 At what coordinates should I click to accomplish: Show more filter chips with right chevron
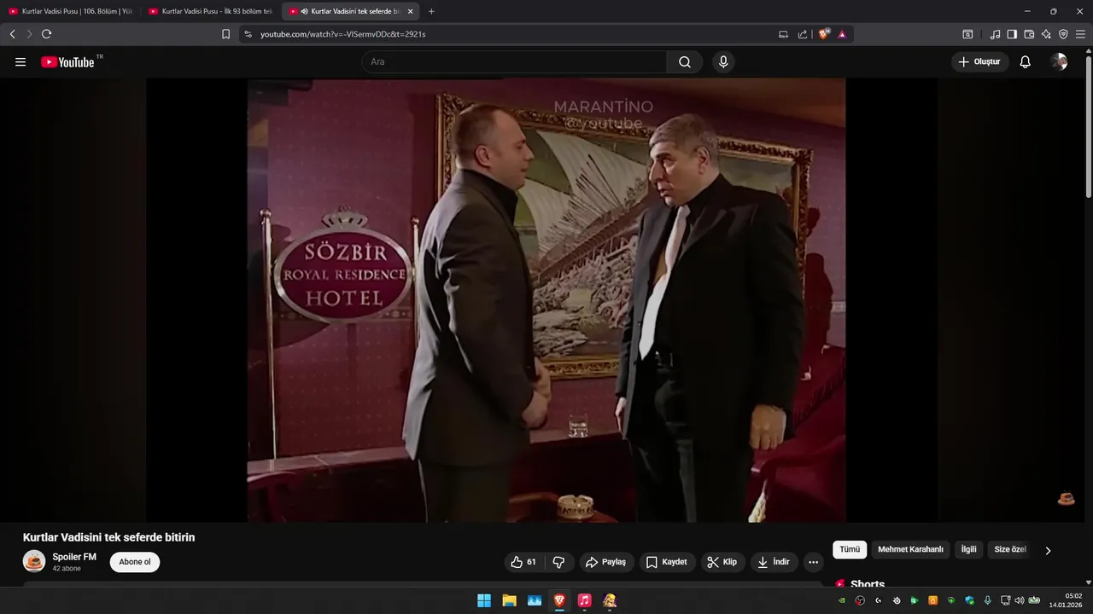pyautogui.click(x=1048, y=550)
